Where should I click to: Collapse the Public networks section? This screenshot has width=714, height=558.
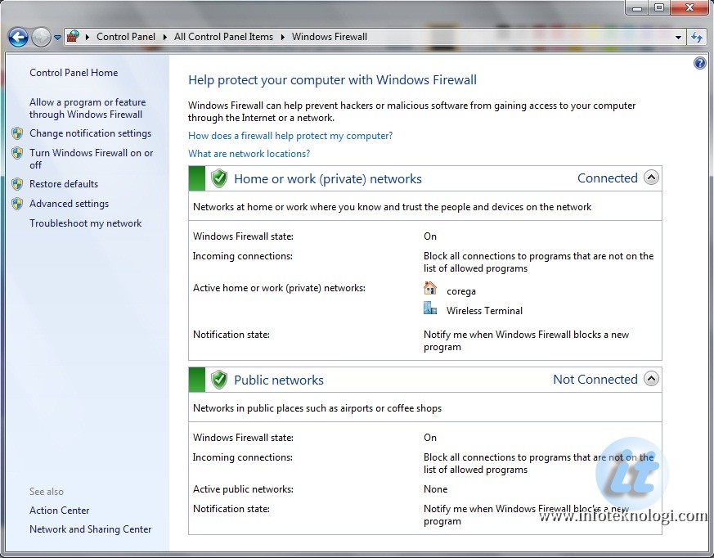pyautogui.click(x=651, y=379)
